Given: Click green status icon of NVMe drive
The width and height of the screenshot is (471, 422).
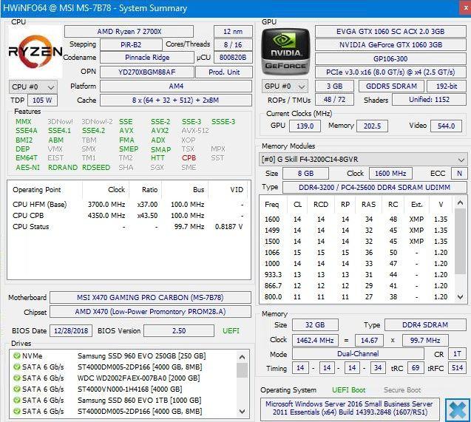Looking at the screenshot, I should [x=16, y=356].
